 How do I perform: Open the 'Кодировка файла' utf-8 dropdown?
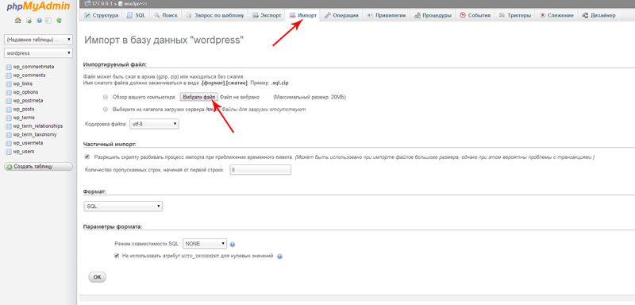[154, 125]
